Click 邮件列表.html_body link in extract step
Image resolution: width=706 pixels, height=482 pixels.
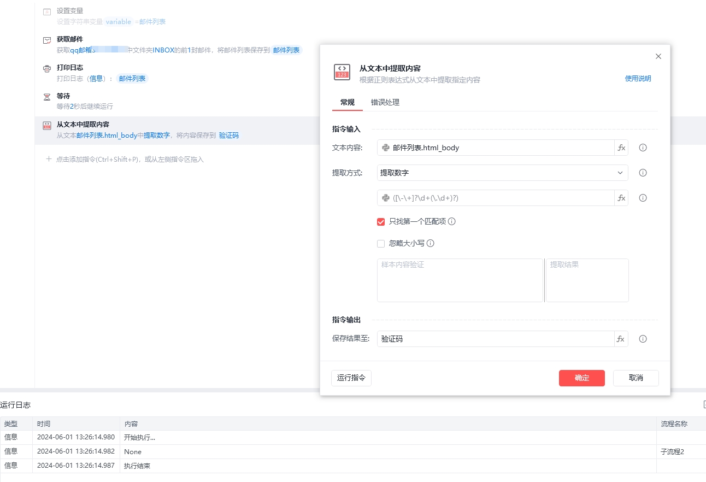point(107,136)
